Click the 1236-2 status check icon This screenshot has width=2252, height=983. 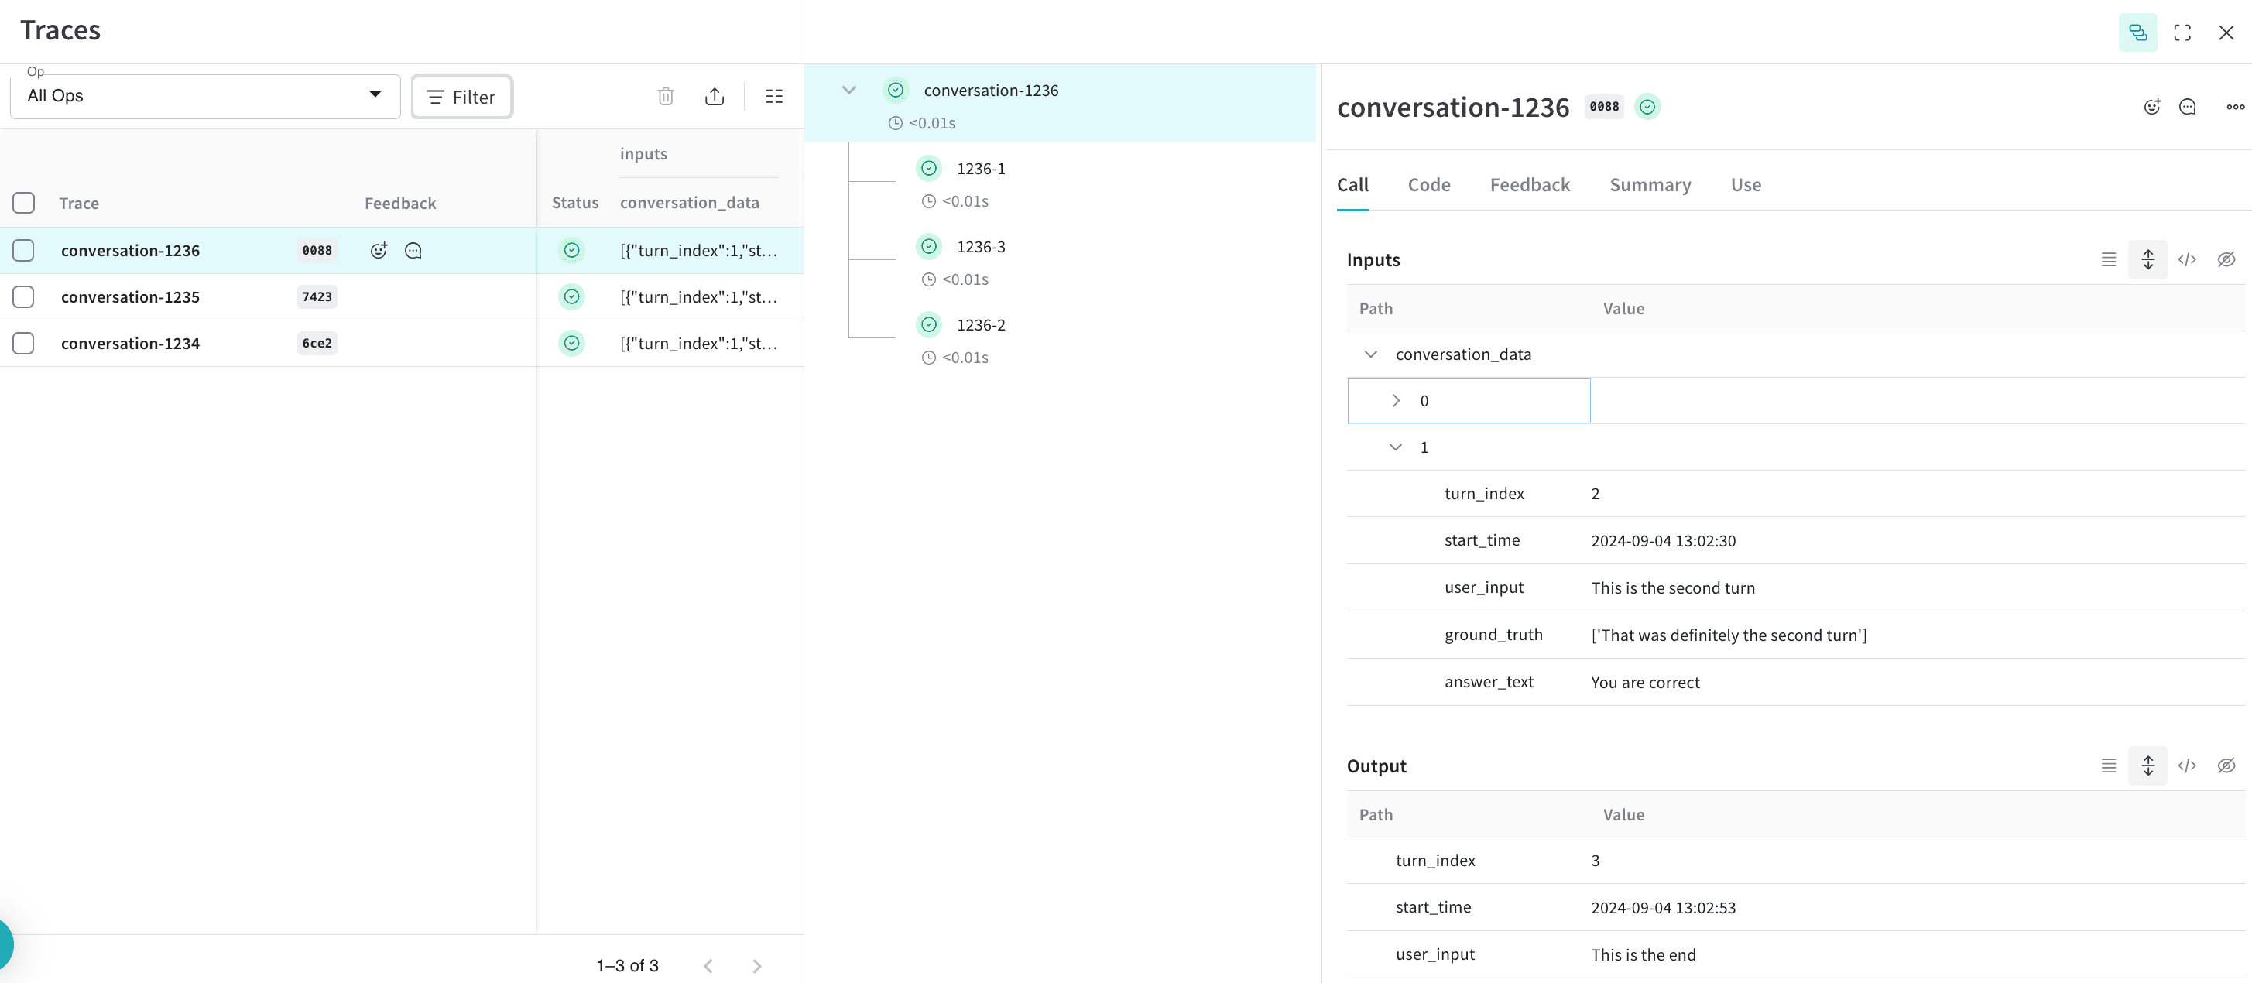[928, 325]
